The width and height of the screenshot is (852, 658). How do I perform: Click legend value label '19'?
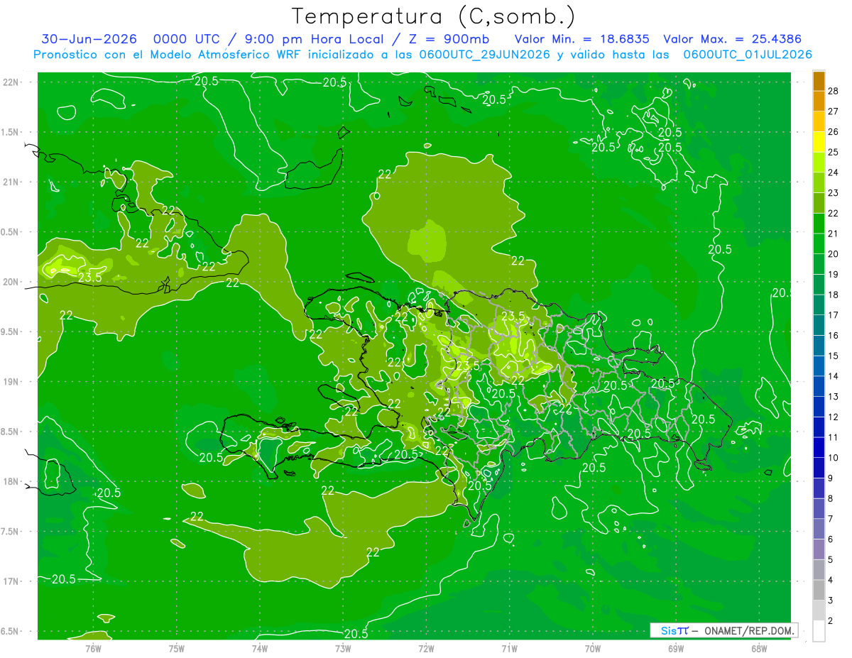pos(834,274)
